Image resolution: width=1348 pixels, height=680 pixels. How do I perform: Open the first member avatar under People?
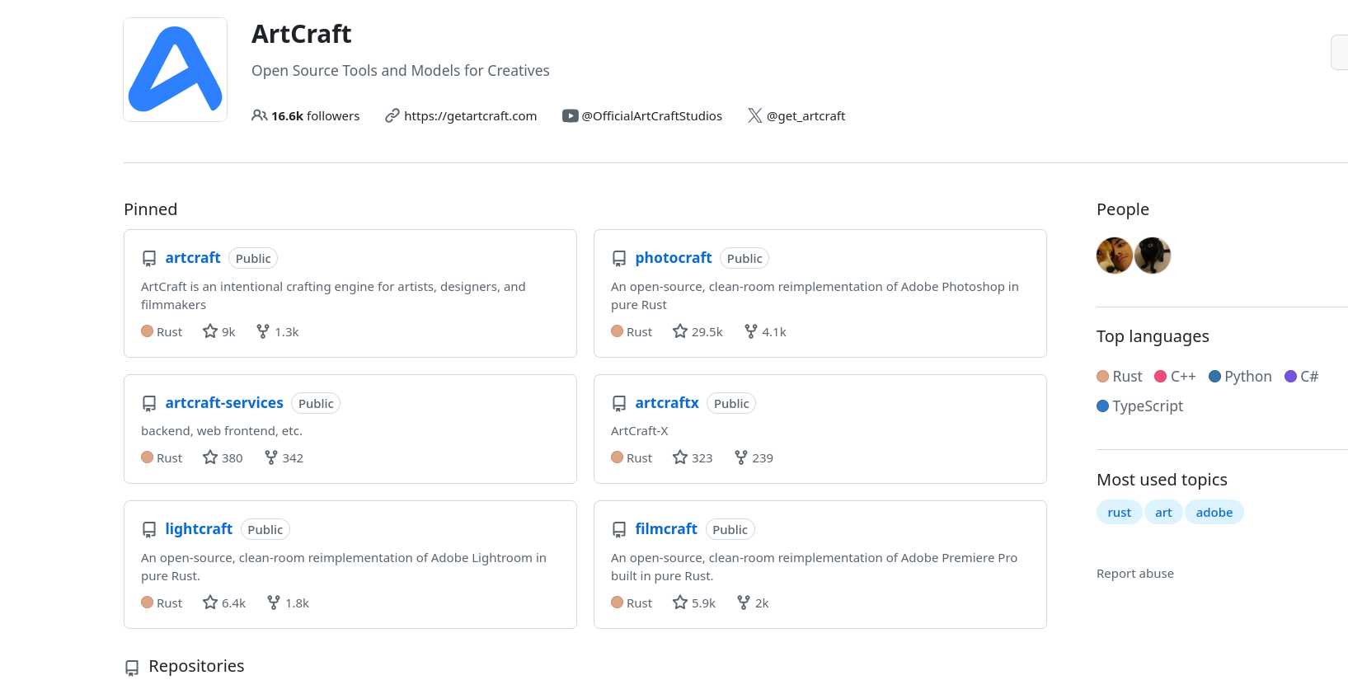click(x=1115, y=256)
